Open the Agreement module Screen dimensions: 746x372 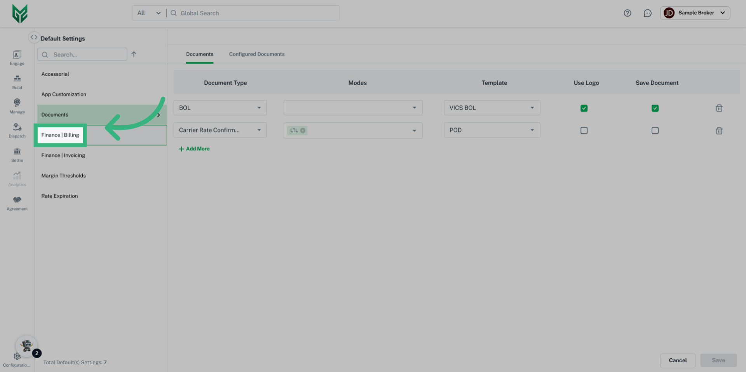(x=17, y=203)
